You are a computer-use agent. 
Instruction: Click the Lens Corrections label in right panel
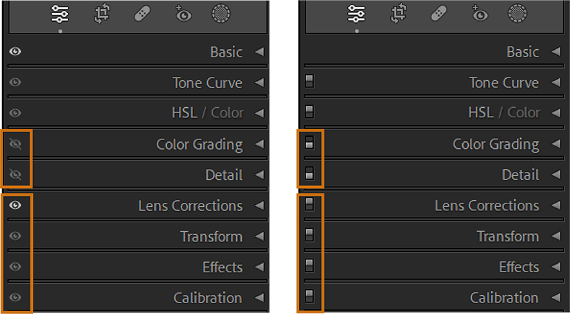click(487, 206)
